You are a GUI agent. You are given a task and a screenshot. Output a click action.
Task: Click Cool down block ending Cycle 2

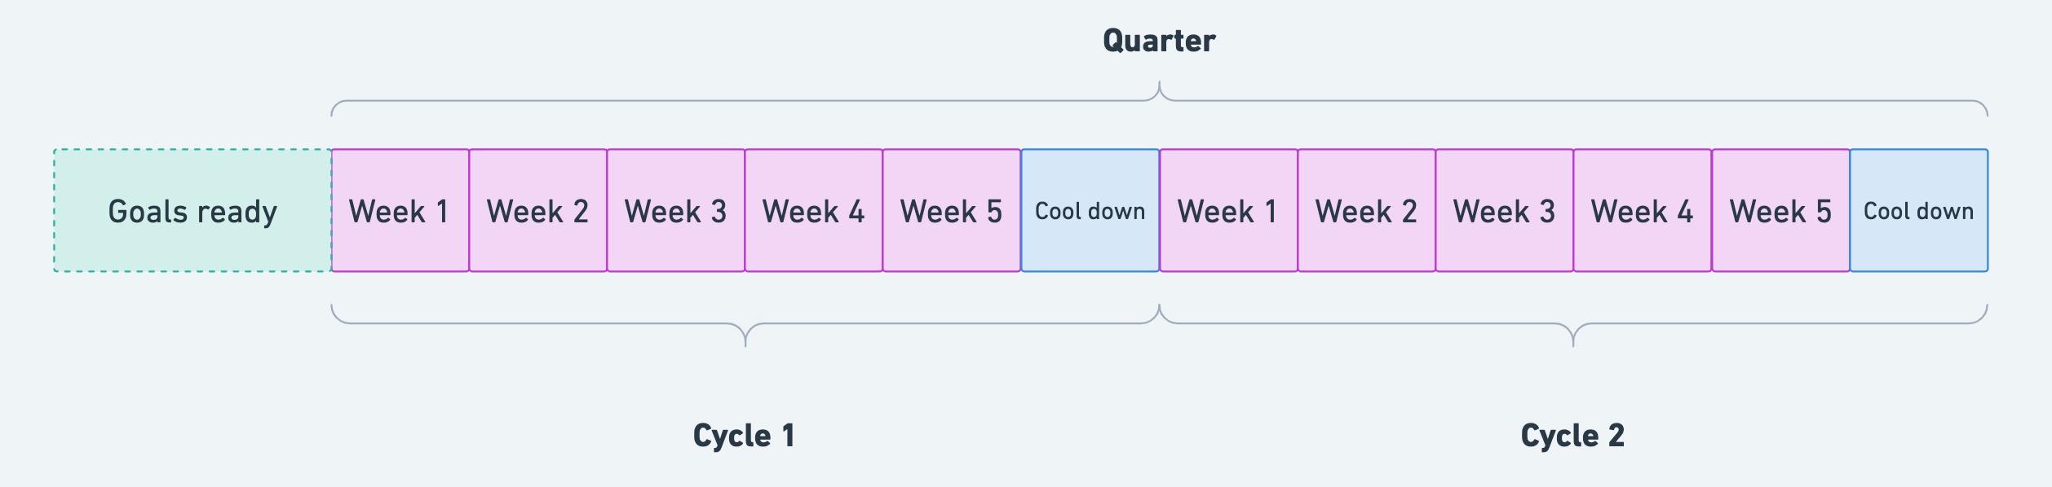(x=1918, y=211)
